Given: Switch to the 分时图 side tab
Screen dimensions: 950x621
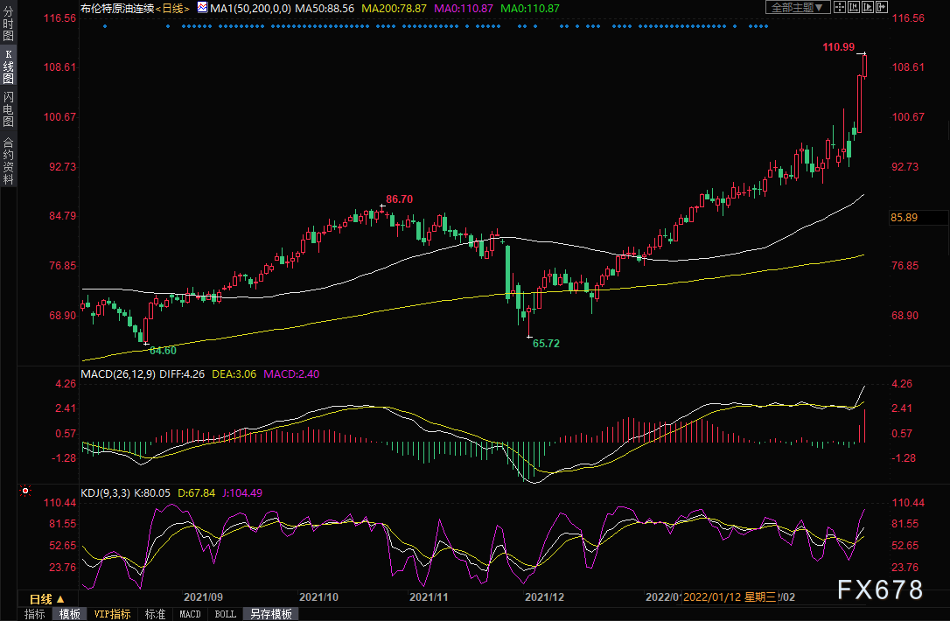Looking at the screenshot, I should coord(8,23).
